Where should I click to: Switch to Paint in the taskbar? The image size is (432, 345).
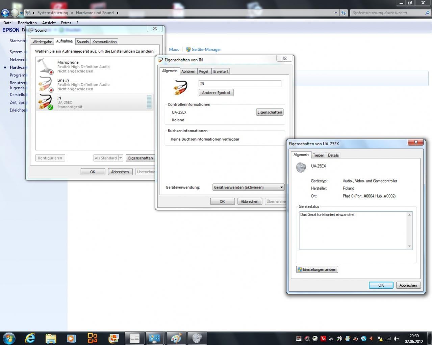pyautogui.click(x=176, y=338)
